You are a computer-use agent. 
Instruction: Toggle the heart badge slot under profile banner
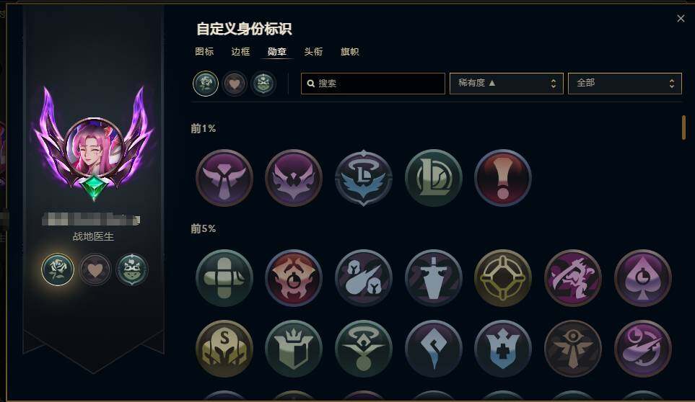[x=95, y=269]
